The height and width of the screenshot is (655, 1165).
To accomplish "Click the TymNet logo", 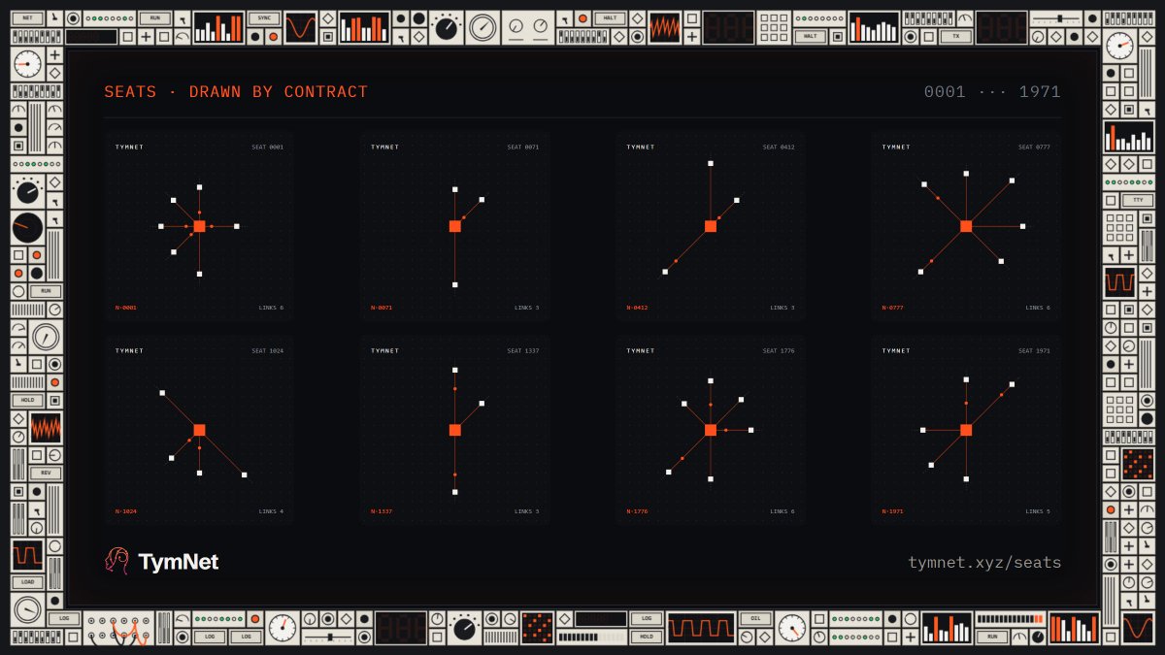I will pos(161,562).
